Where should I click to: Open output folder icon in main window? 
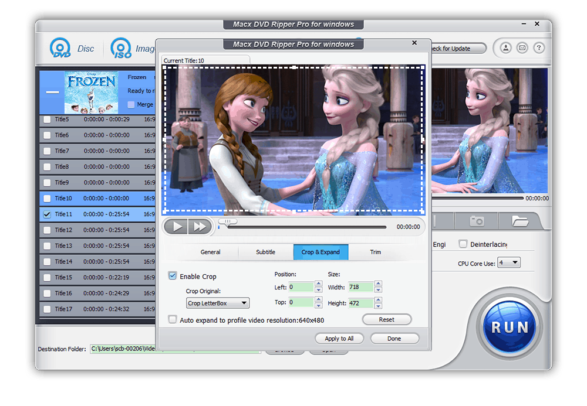click(519, 221)
